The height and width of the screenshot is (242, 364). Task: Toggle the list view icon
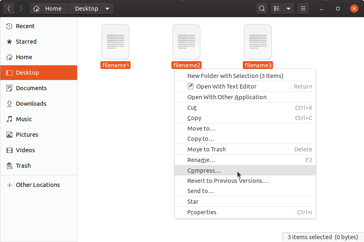(x=277, y=9)
